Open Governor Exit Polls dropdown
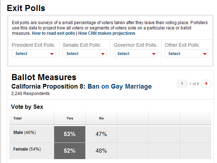The width and height of the screenshot is (217, 163). [x=132, y=54]
